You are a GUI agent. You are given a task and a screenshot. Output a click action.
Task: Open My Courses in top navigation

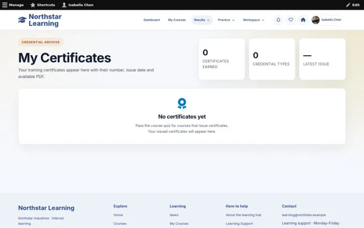pyautogui.click(x=177, y=20)
